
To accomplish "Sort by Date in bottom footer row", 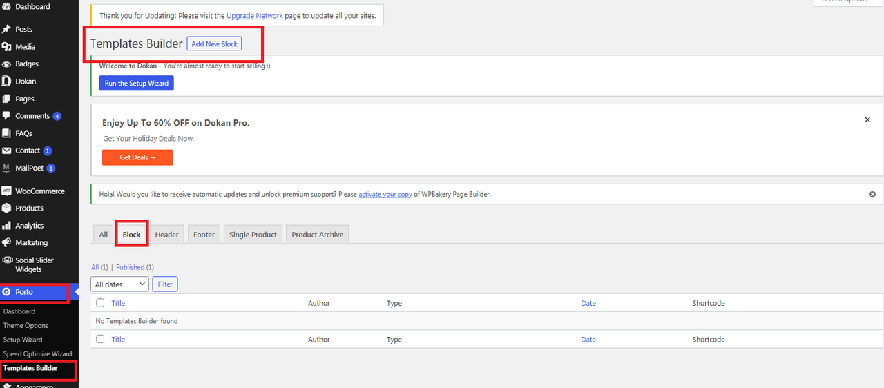I will [x=588, y=339].
